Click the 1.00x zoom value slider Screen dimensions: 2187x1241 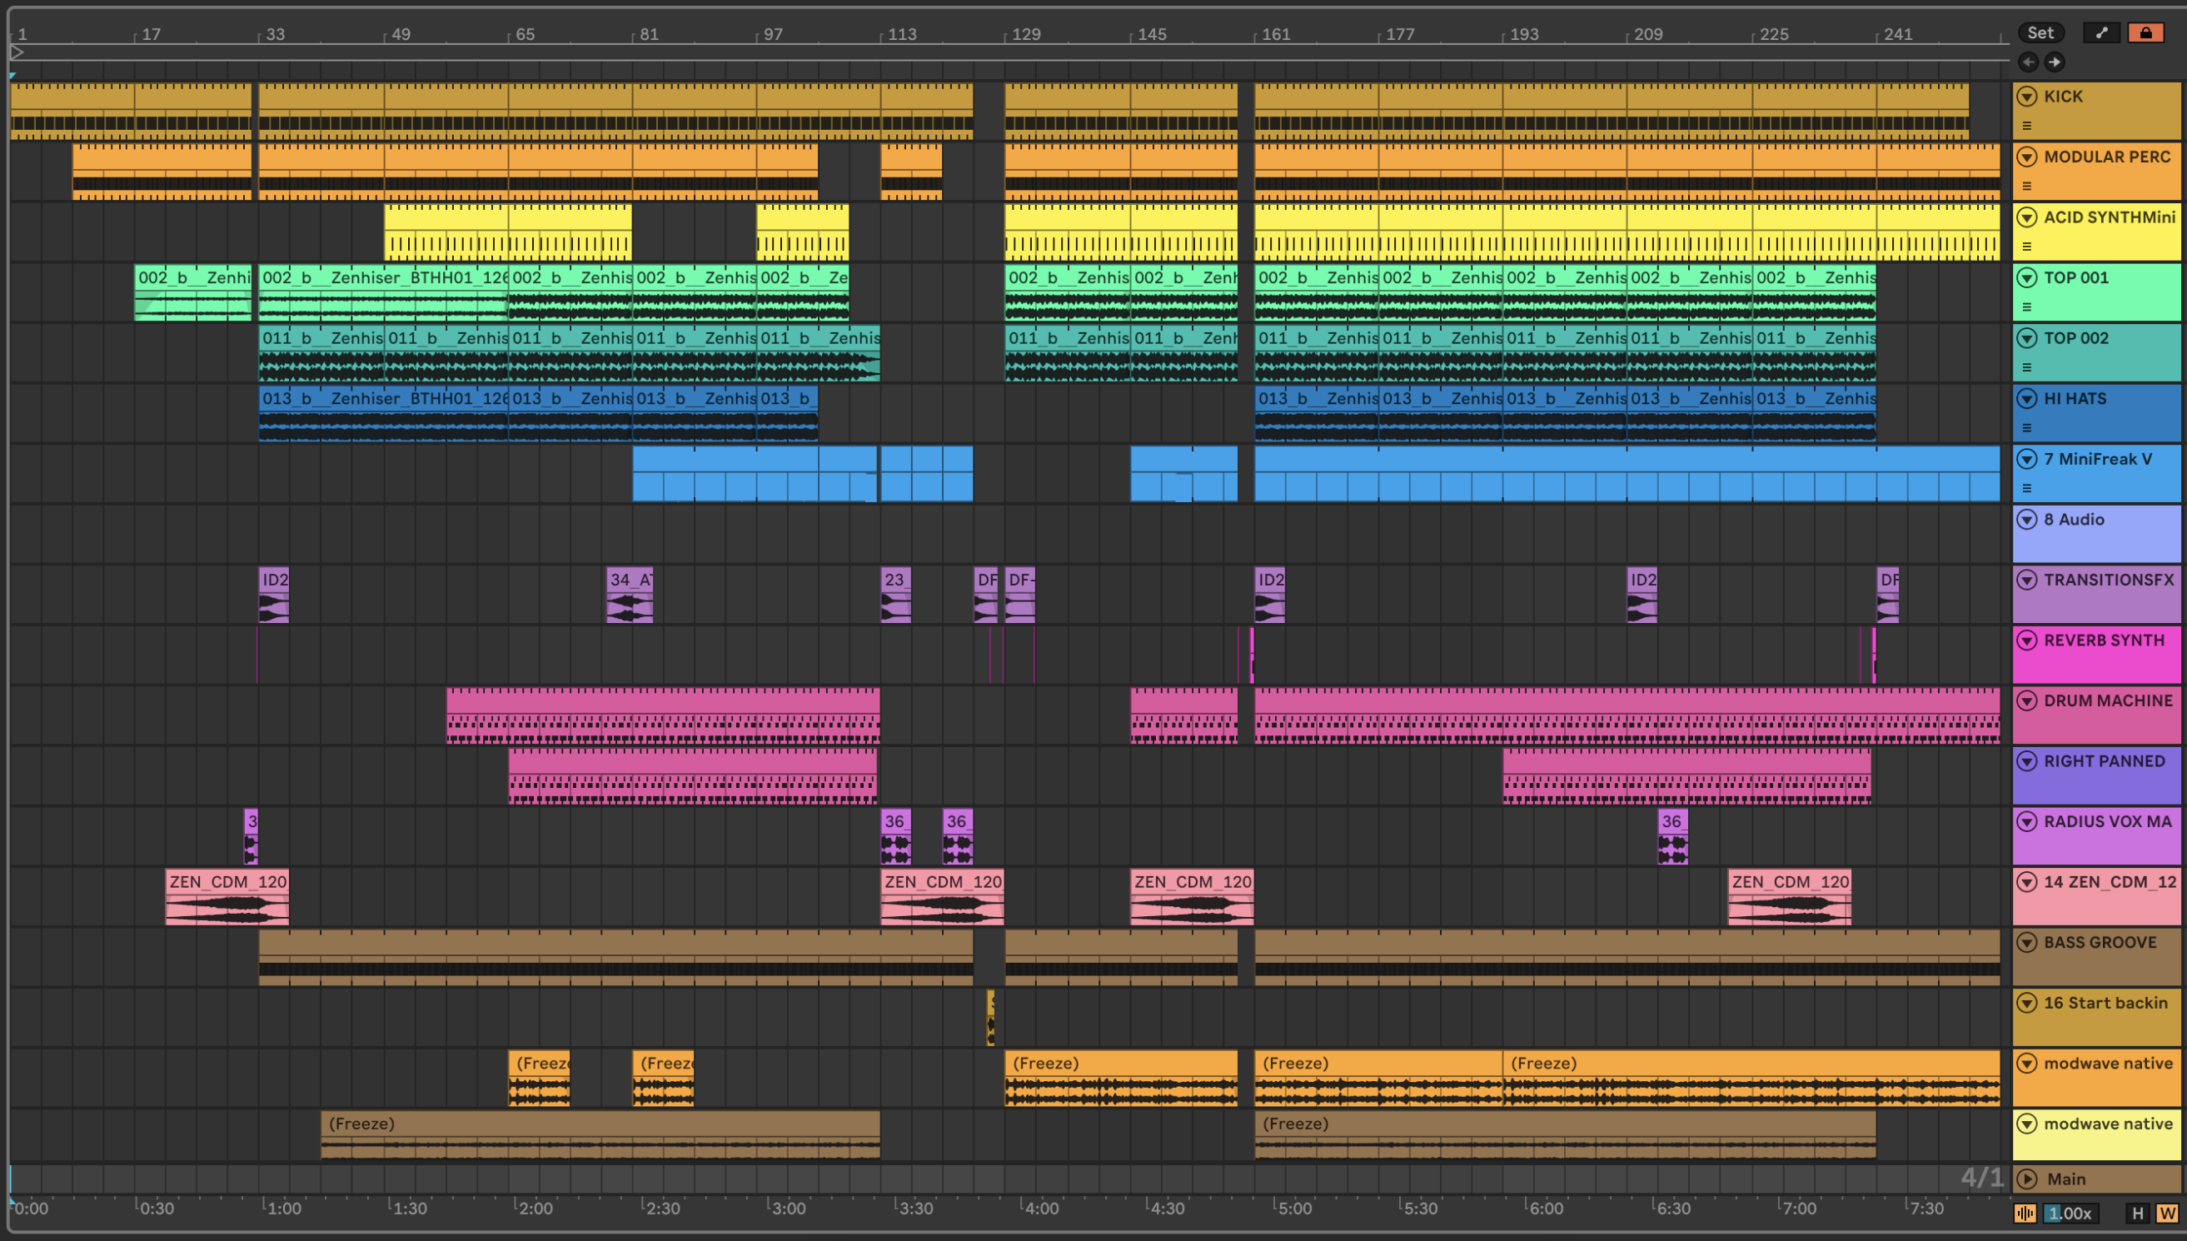2070,1213
